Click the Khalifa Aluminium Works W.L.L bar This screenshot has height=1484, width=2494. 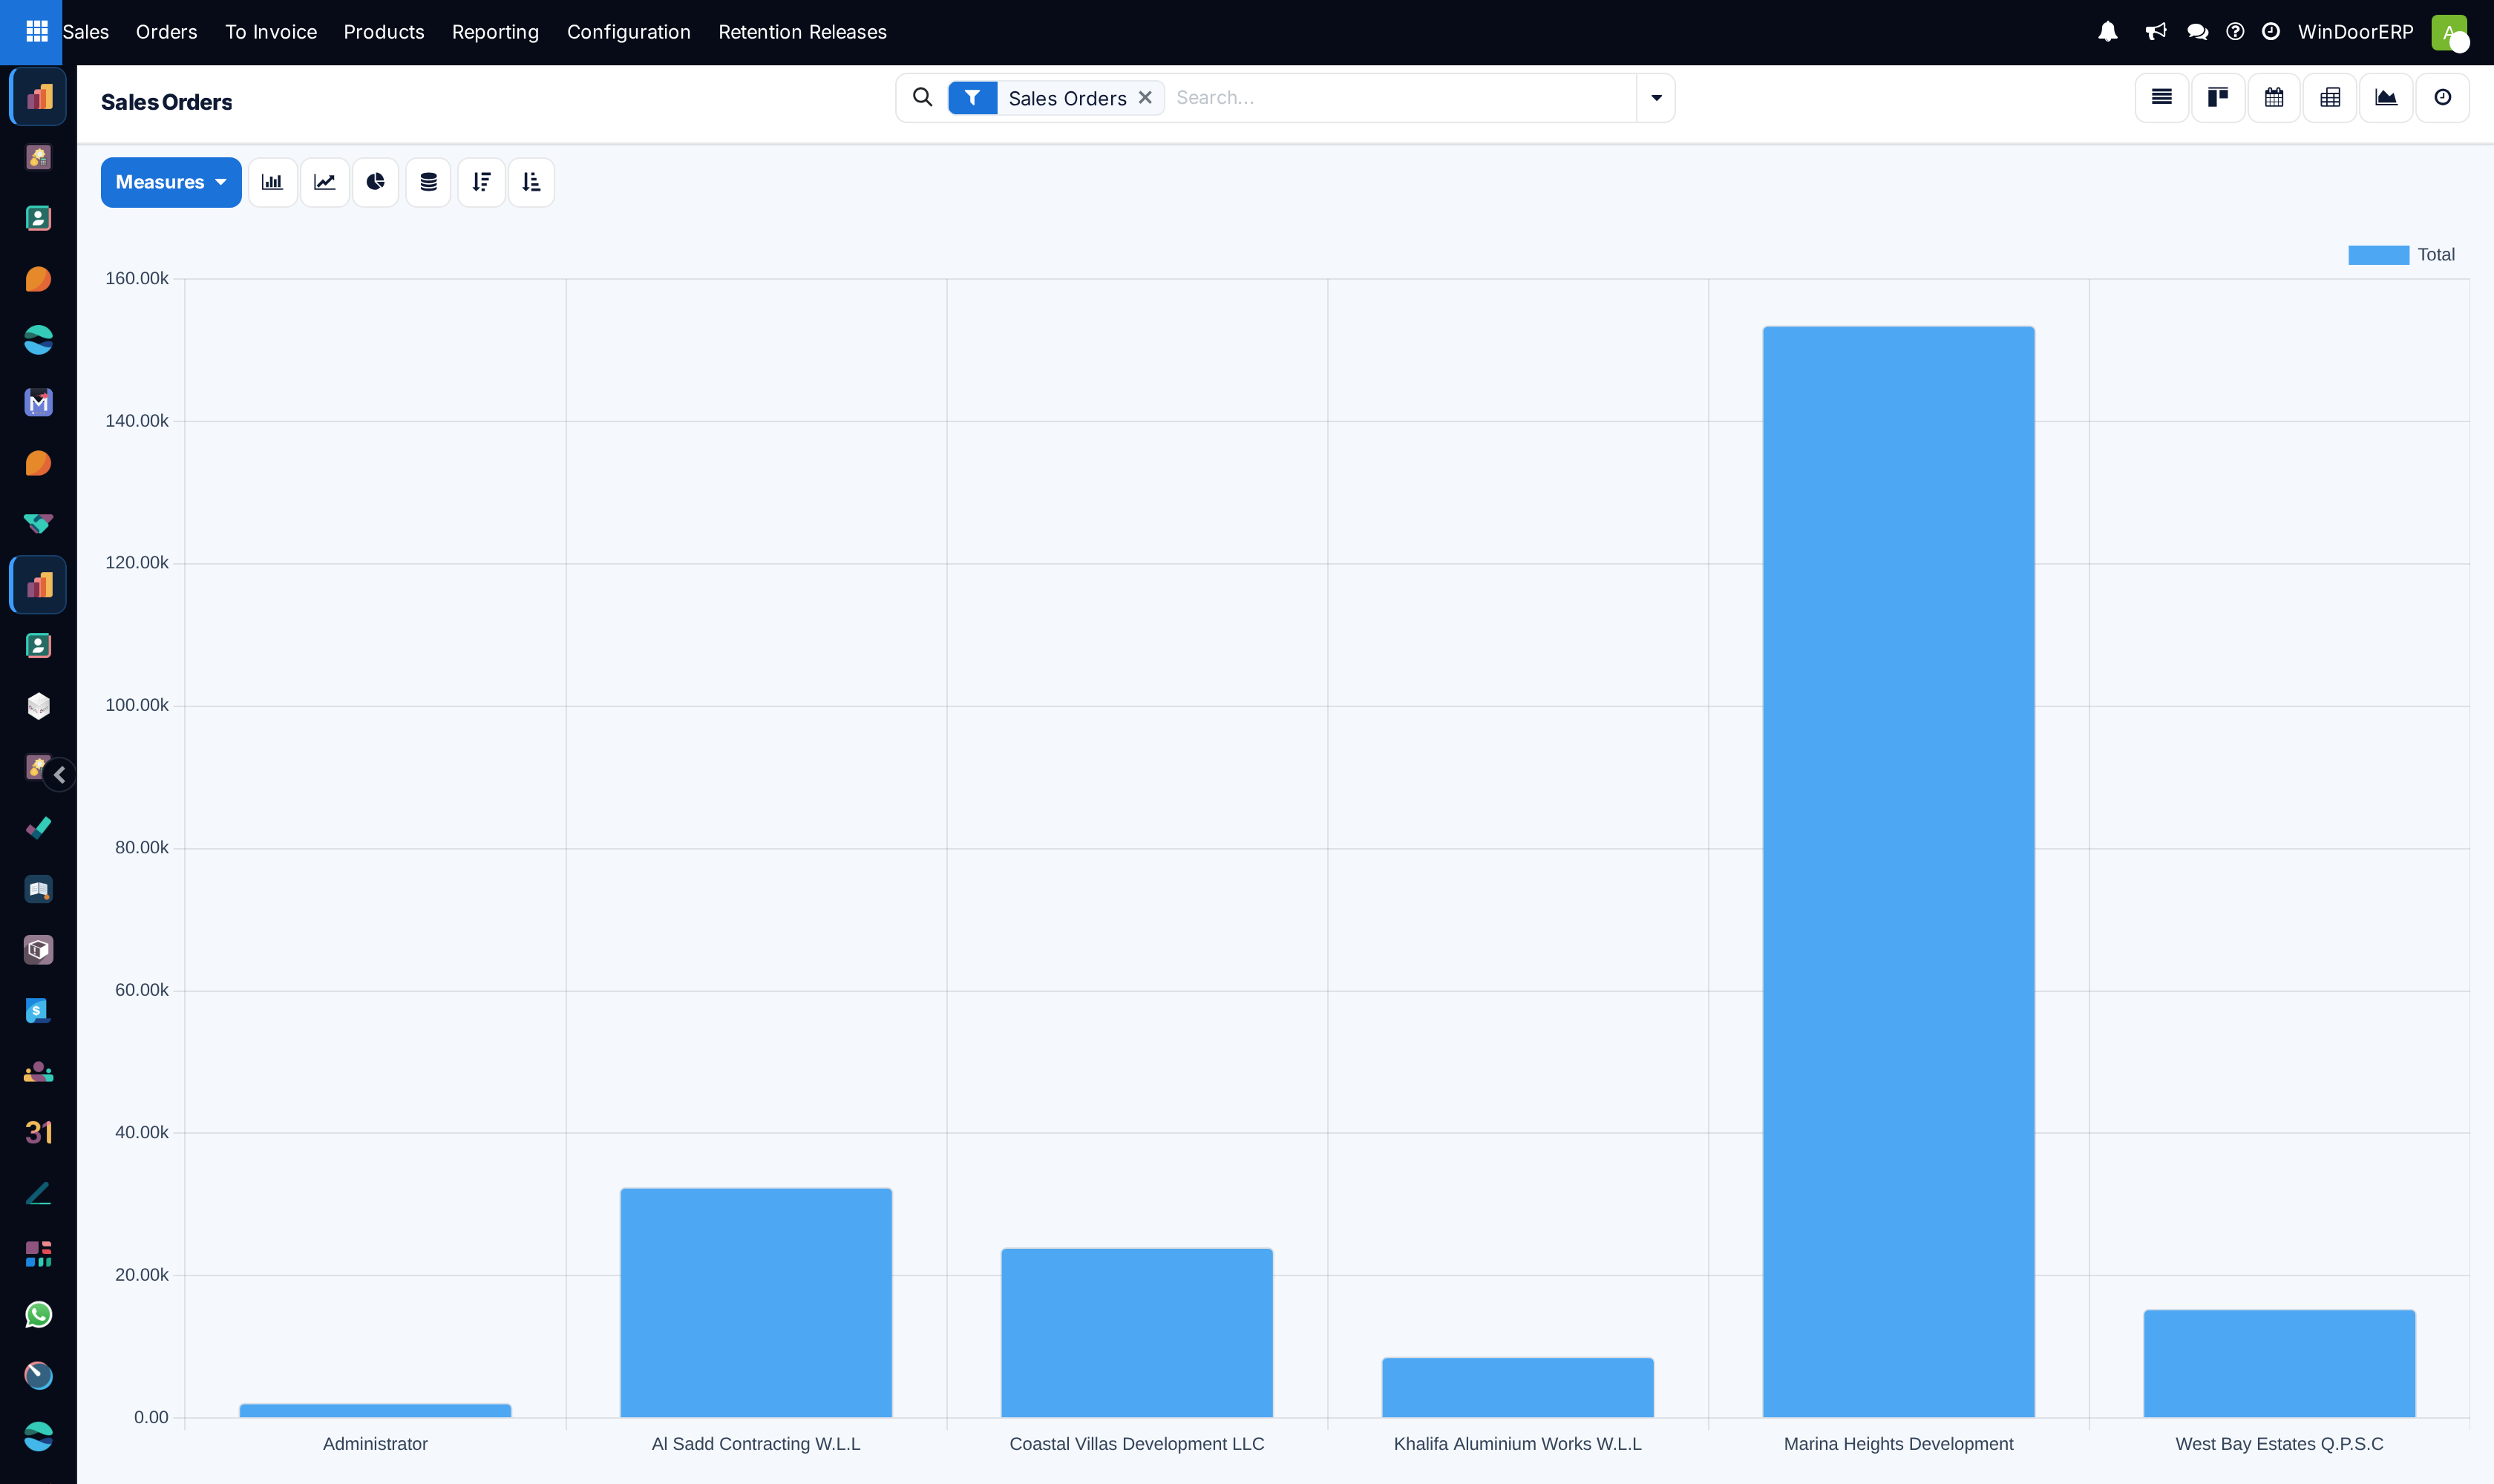click(x=1518, y=1387)
